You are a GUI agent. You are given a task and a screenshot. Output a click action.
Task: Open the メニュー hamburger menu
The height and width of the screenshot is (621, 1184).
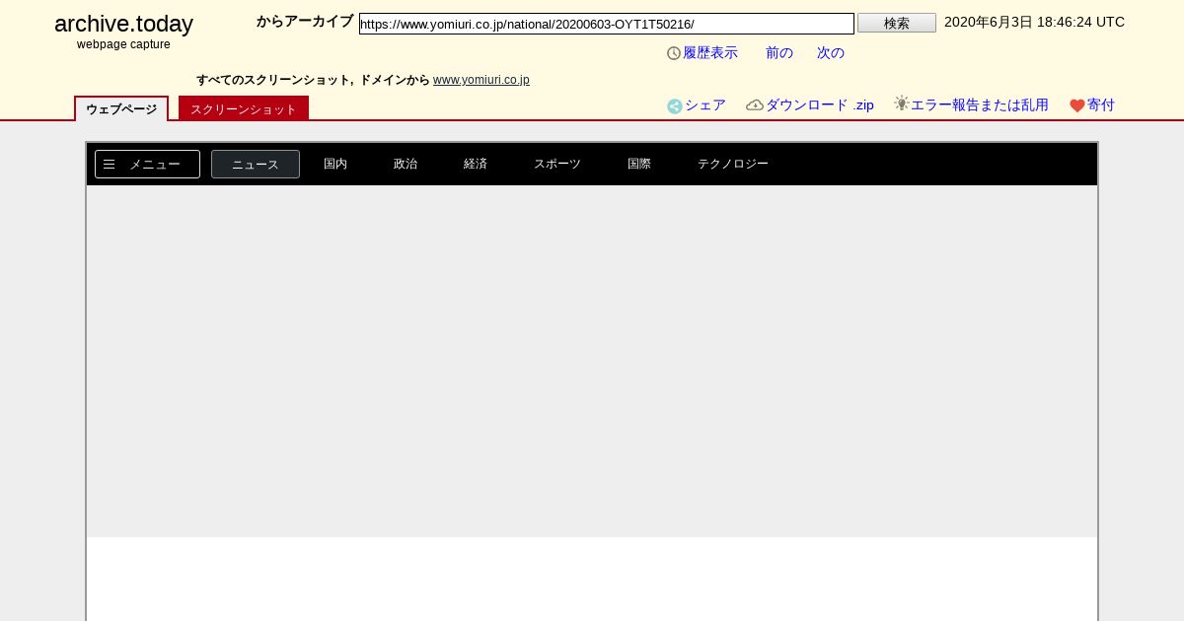[x=147, y=165]
